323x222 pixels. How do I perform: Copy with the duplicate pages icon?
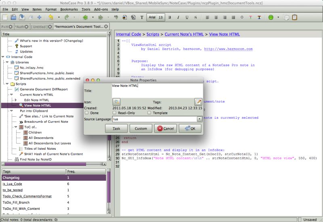[x=286, y=17]
